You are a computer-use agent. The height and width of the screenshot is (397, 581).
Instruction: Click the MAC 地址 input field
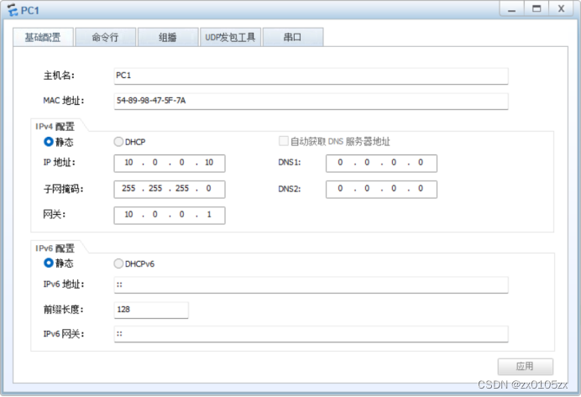pyautogui.click(x=311, y=101)
